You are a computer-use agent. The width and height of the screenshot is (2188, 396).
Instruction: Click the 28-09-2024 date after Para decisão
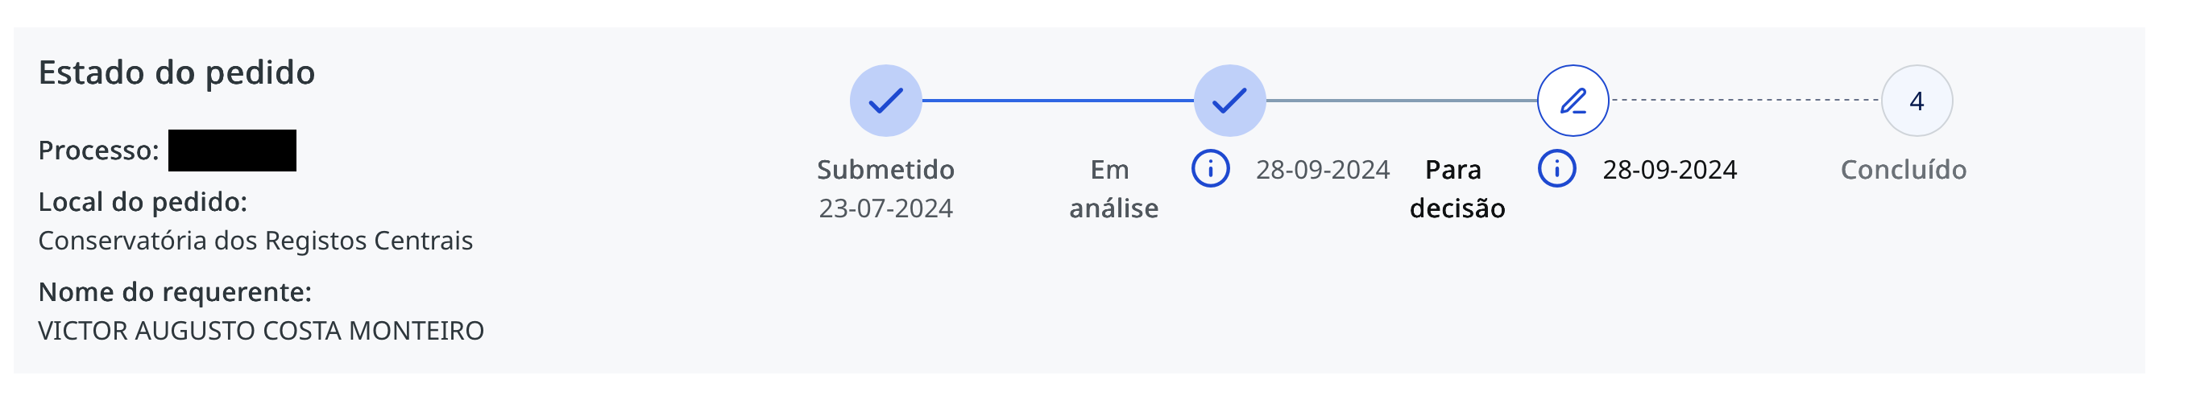tap(1669, 170)
